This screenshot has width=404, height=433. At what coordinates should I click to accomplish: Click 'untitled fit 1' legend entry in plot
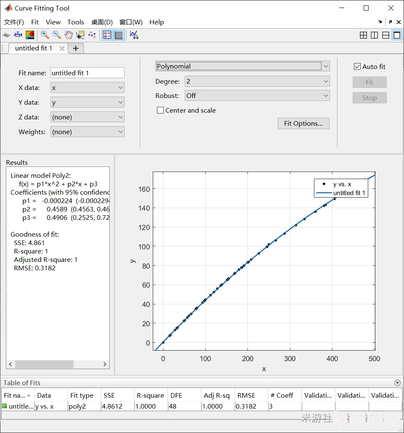tap(349, 193)
